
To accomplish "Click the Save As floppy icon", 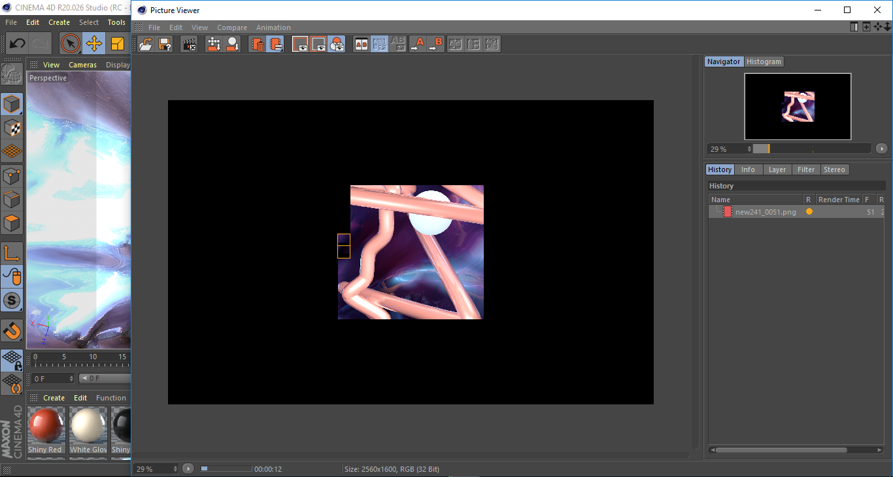I will (x=165, y=44).
